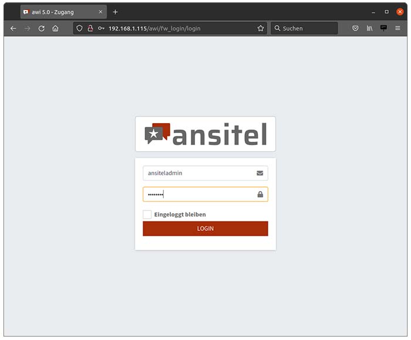
Task: Reload the current page
Action: tap(42, 28)
